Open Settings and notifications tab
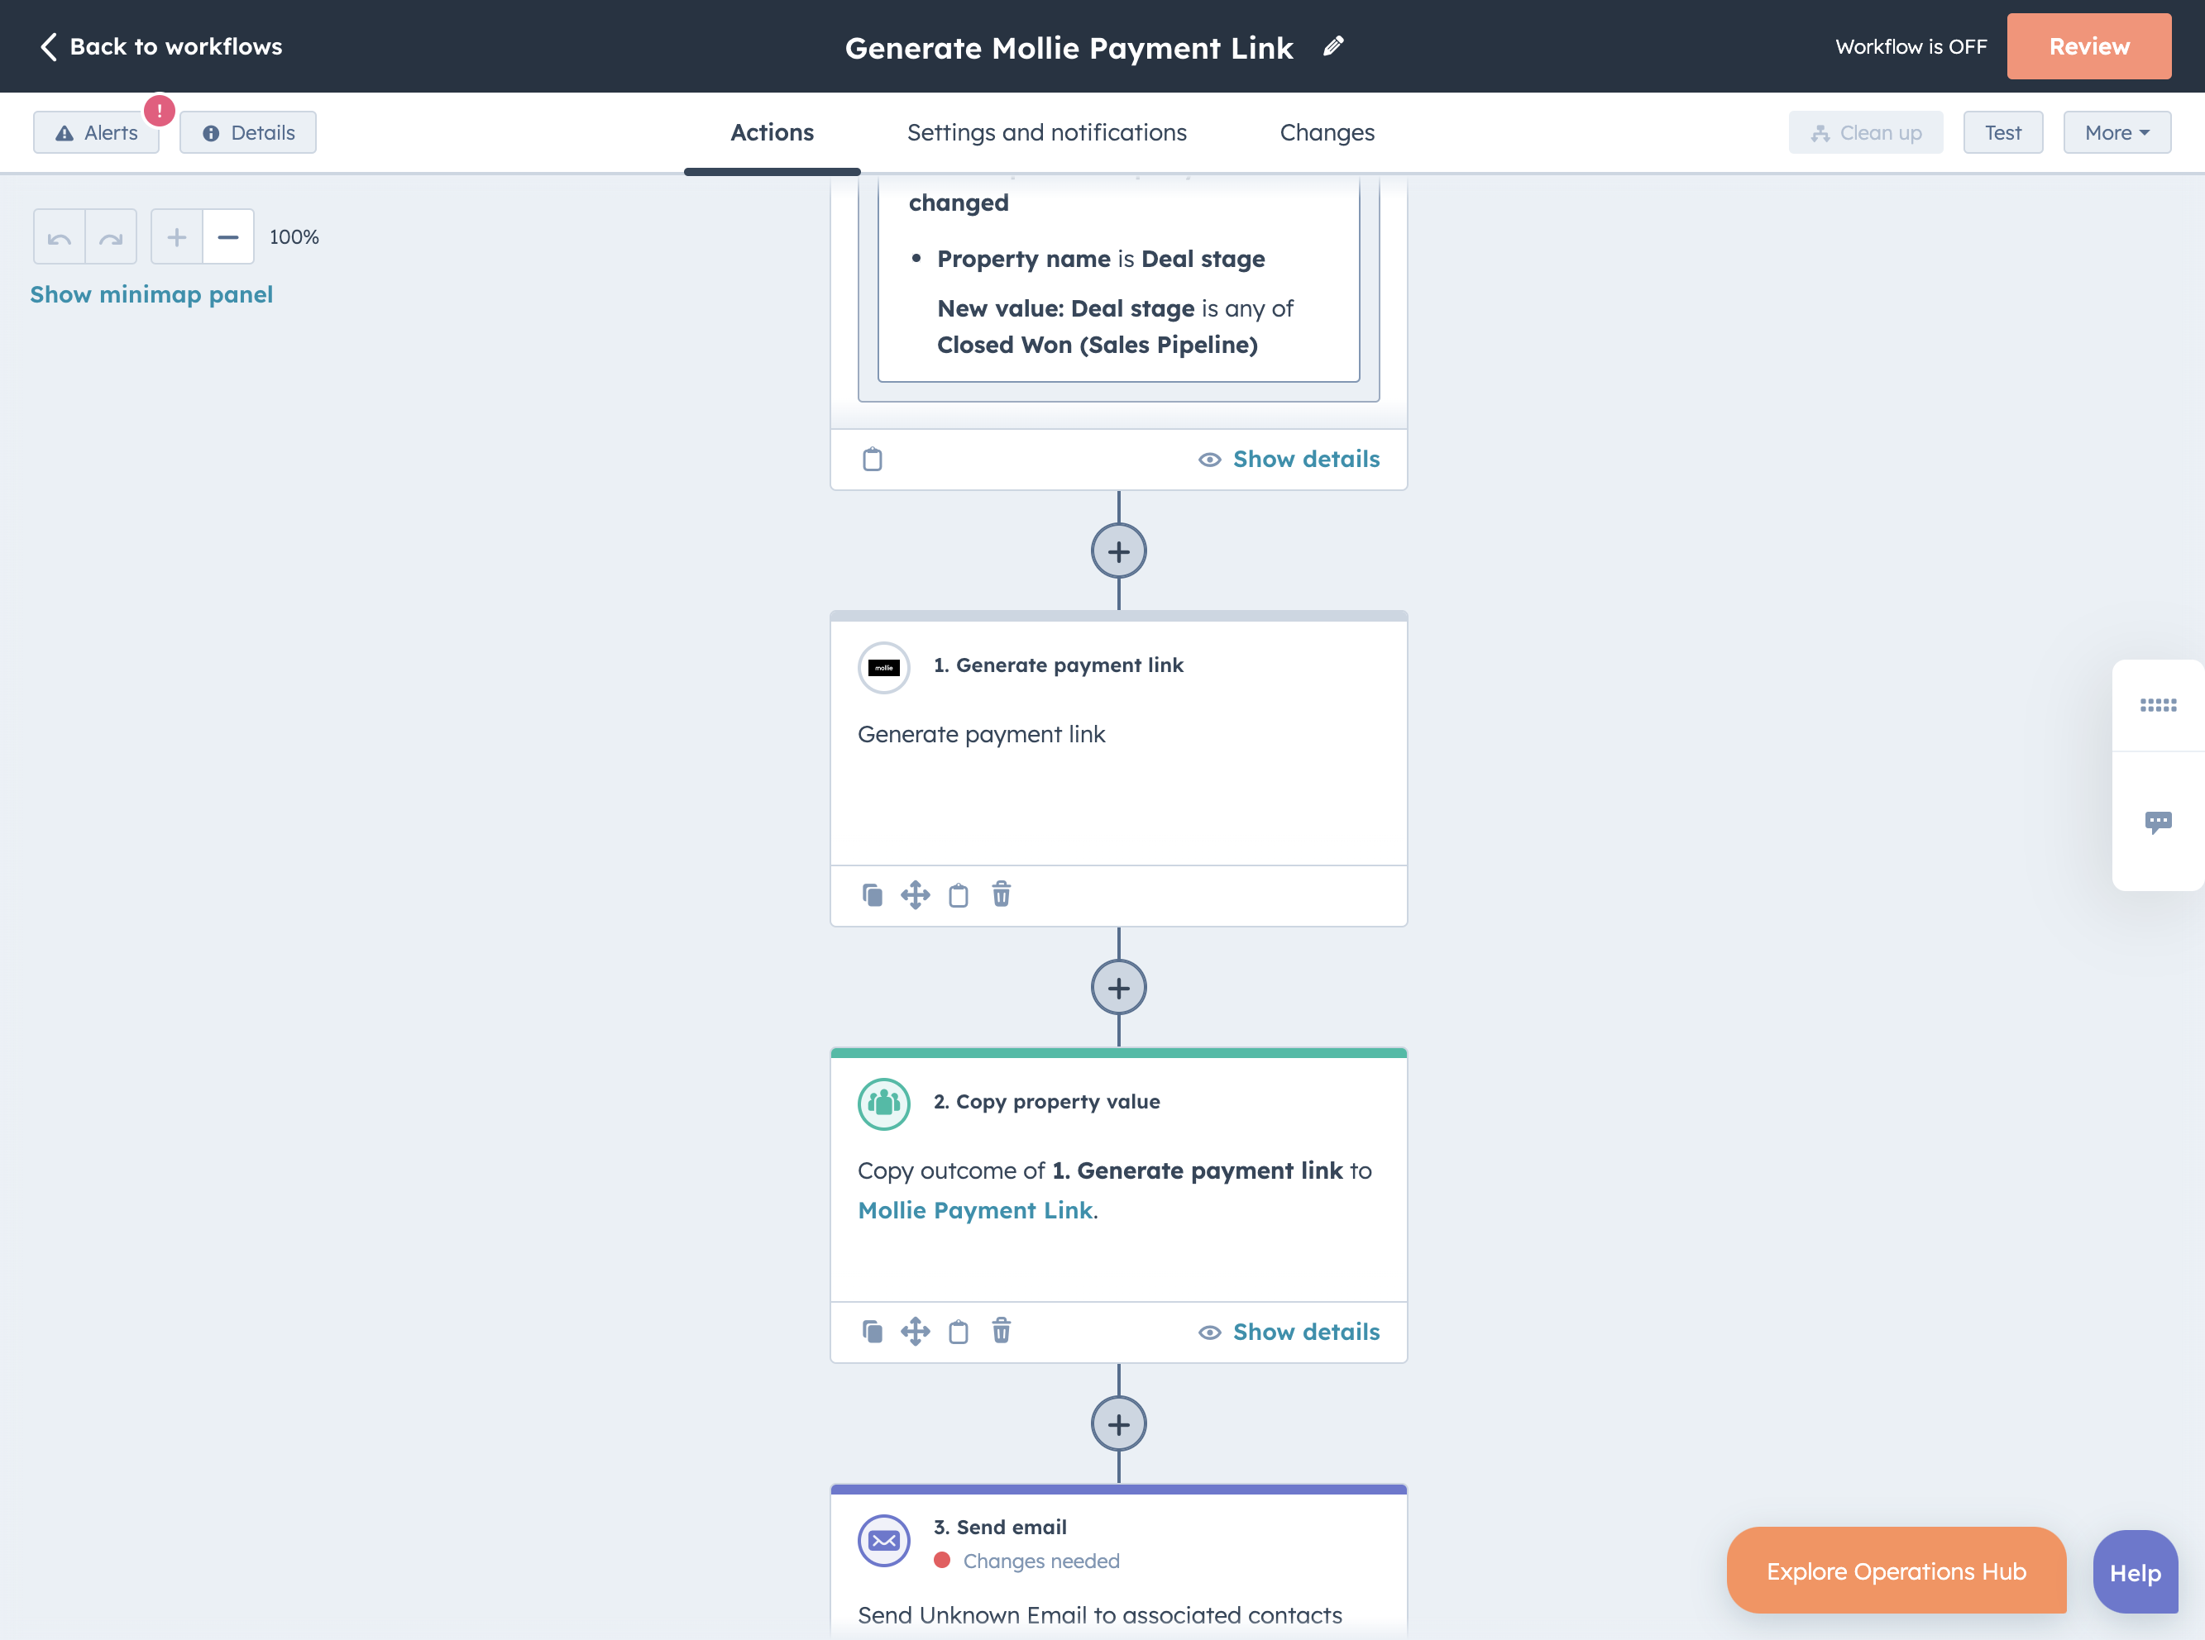The image size is (2205, 1640). pyautogui.click(x=1047, y=132)
